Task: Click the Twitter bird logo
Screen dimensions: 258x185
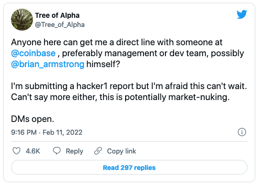Action: click(242, 15)
